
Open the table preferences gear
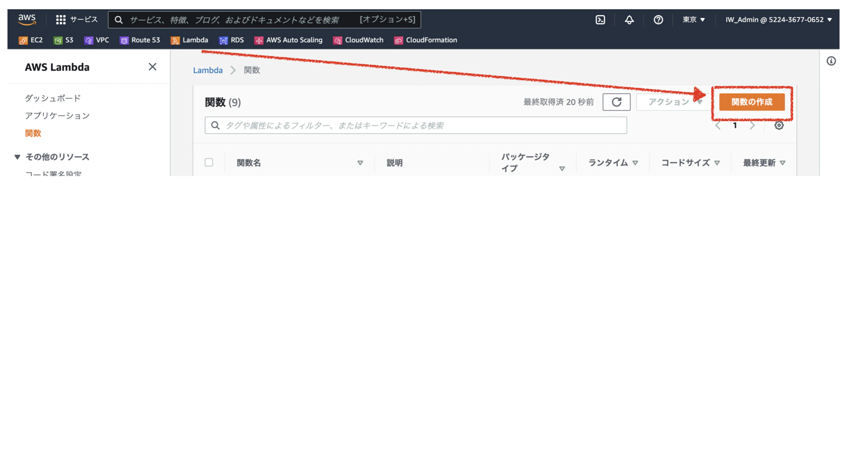click(779, 125)
